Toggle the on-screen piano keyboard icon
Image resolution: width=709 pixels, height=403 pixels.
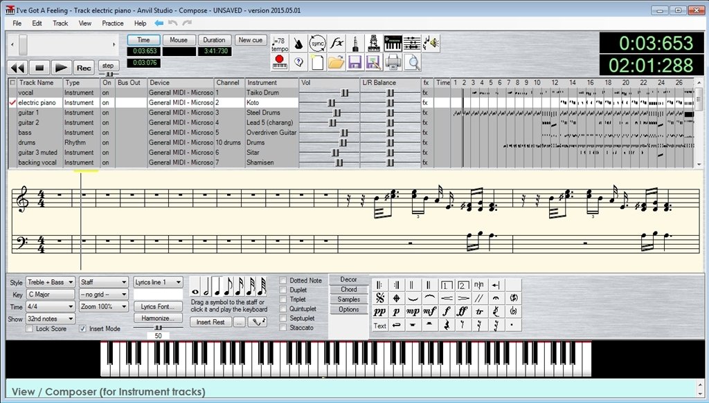pyautogui.click(x=393, y=44)
